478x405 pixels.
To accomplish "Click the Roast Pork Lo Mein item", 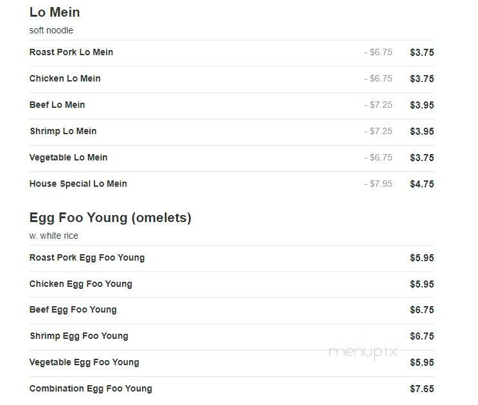I will pyautogui.click(x=71, y=52).
